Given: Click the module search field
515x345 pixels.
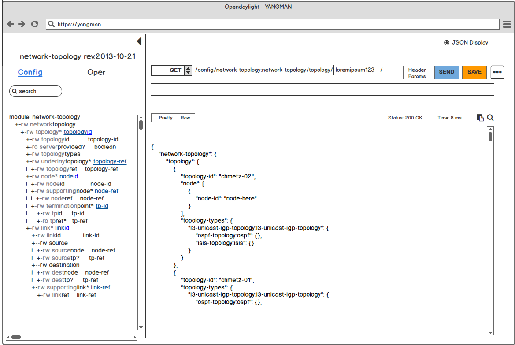Looking at the screenshot, I should [36, 91].
